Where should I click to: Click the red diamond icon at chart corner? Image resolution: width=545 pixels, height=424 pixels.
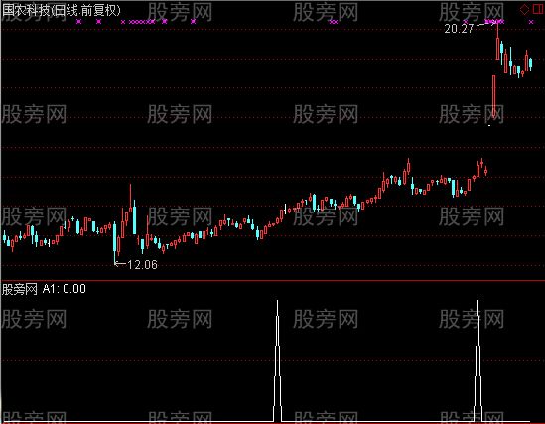(x=524, y=9)
